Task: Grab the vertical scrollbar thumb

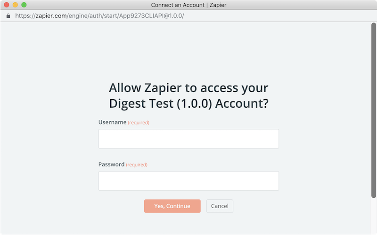Action: tap(373, 110)
